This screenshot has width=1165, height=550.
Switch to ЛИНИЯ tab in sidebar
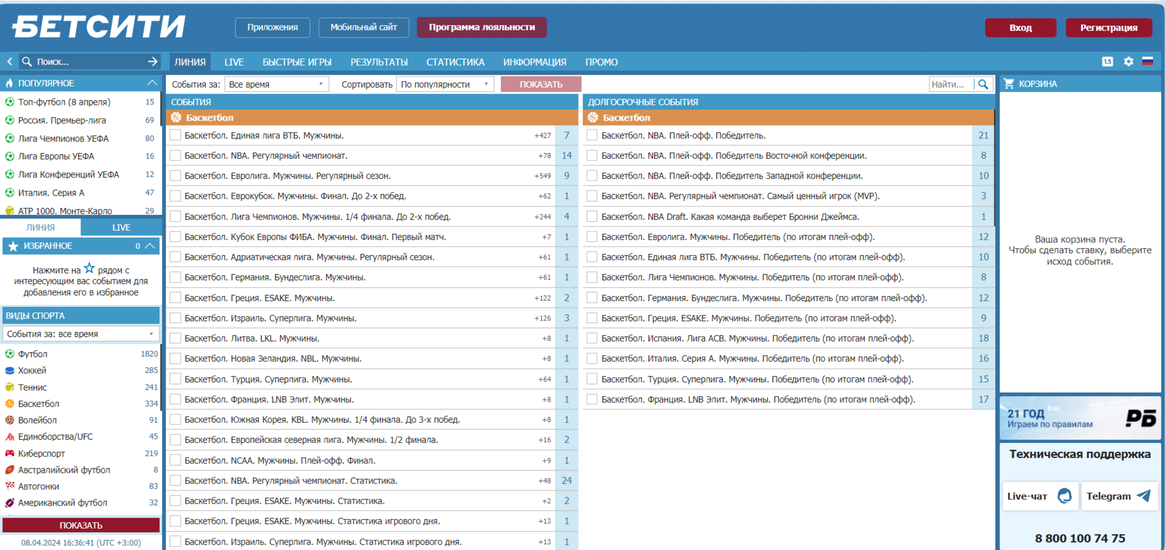pyautogui.click(x=40, y=227)
